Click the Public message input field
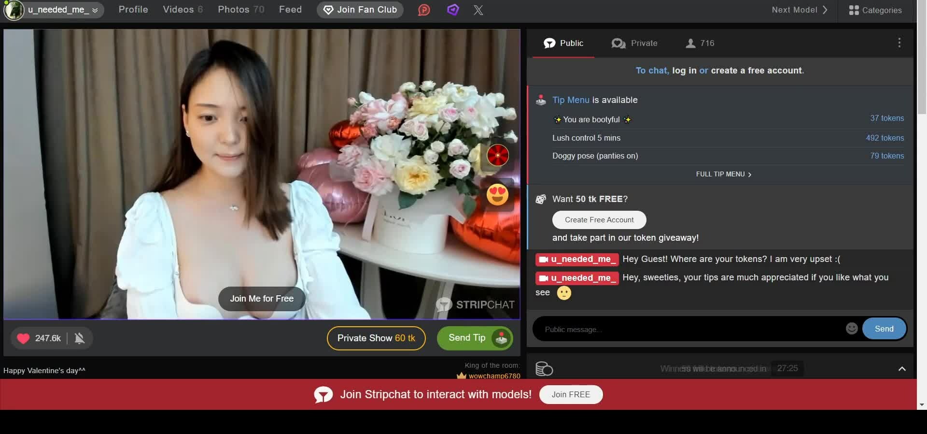Viewport: 927px width, 434px height. pos(690,329)
